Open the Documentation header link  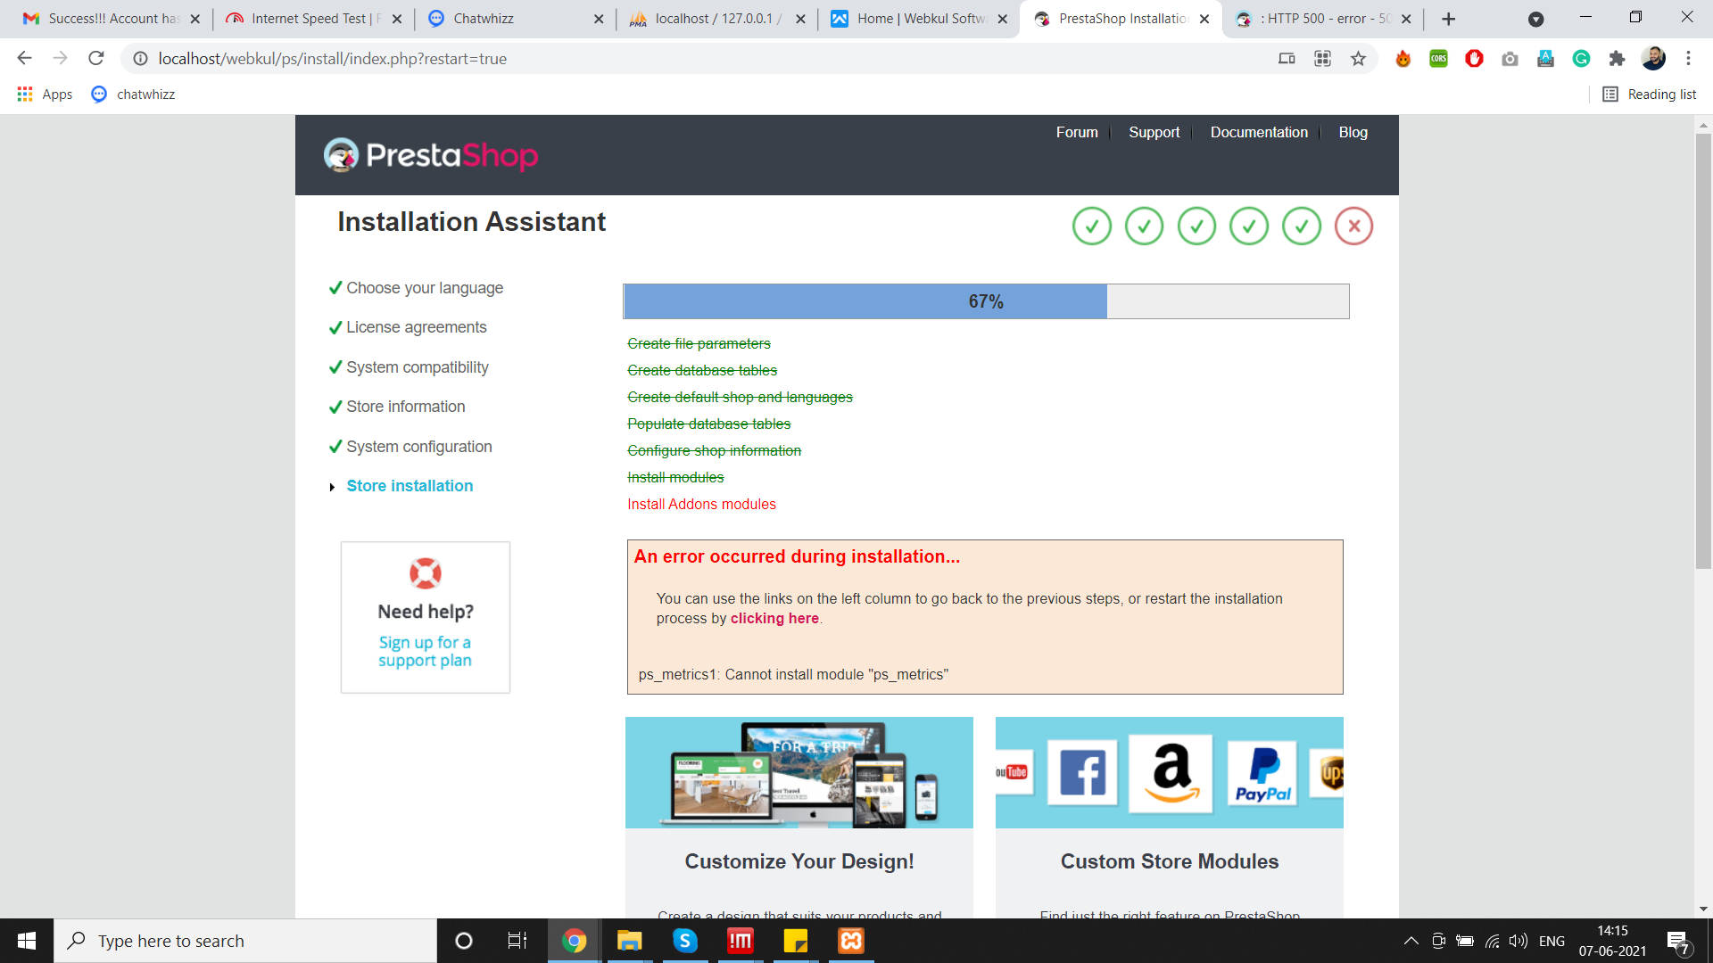(x=1258, y=132)
